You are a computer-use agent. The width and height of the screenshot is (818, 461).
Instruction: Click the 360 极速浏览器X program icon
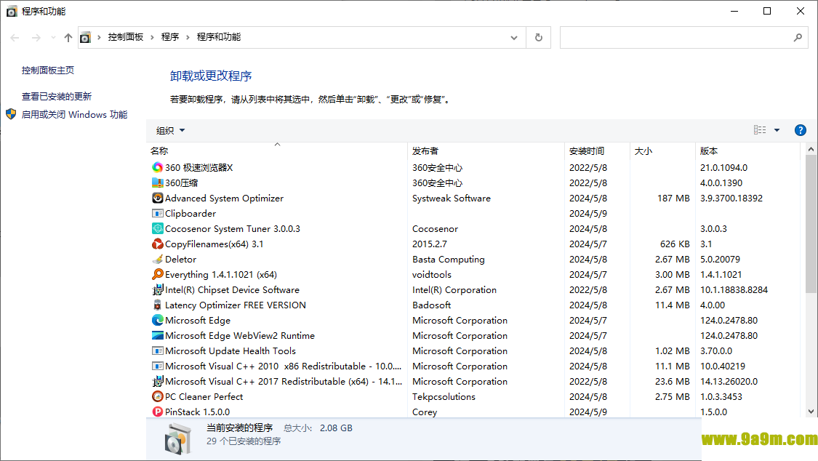coord(158,167)
